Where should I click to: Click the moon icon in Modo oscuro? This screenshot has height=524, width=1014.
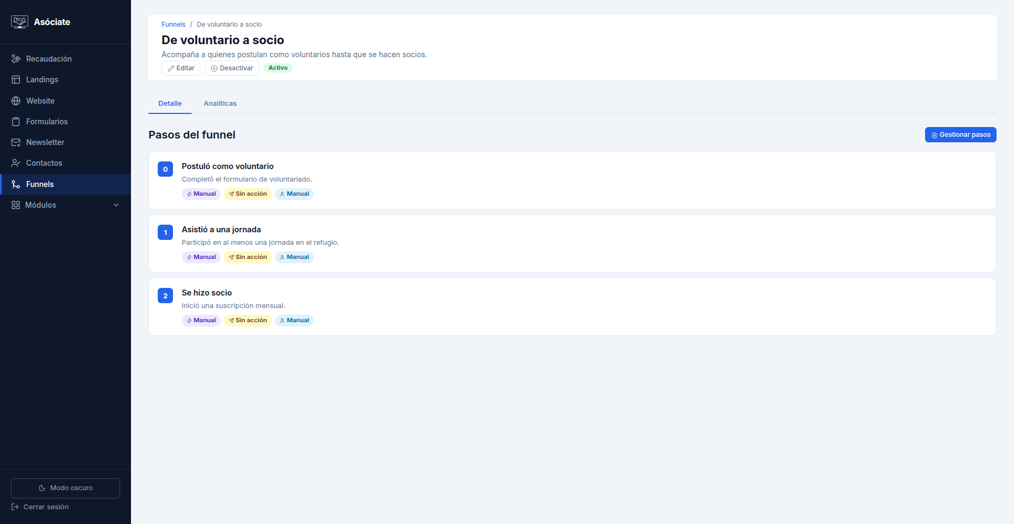(x=42, y=488)
